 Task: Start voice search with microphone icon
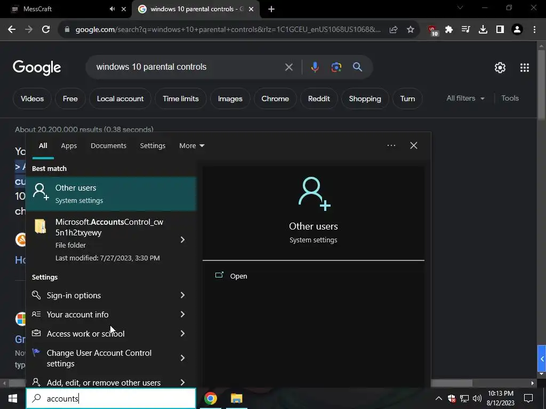(315, 67)
